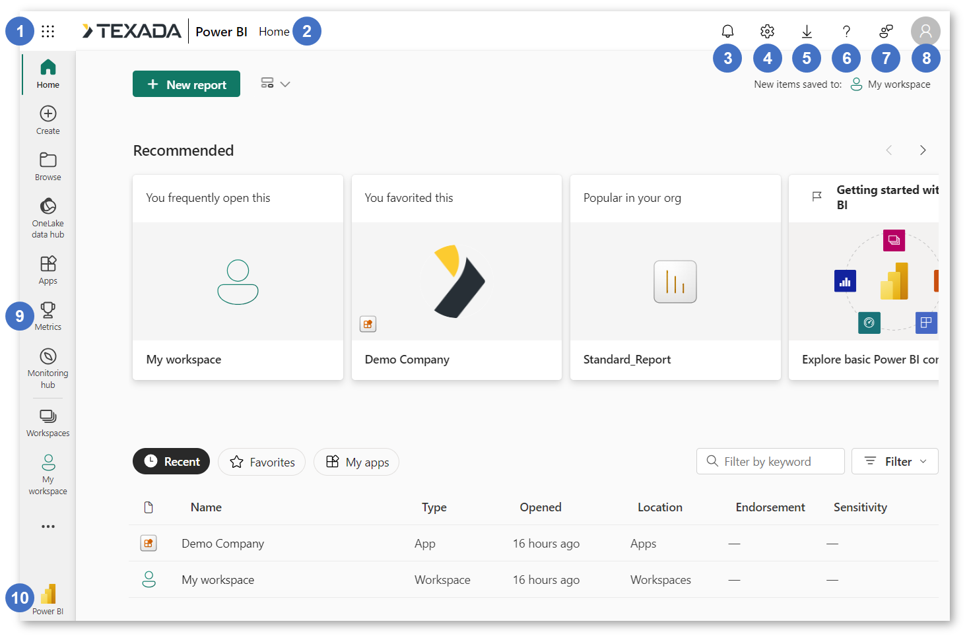Open My workspace from the recent list

click(218, 580)
